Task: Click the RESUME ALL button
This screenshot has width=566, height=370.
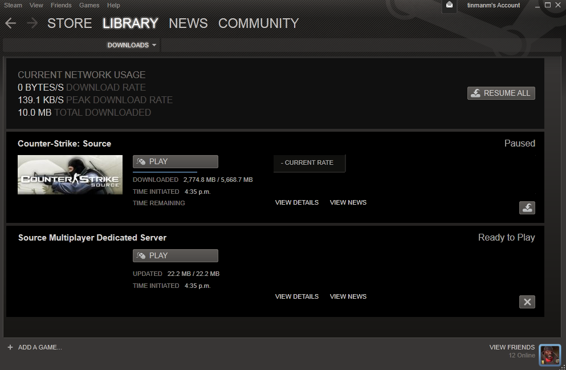Action: coord(501,93)
